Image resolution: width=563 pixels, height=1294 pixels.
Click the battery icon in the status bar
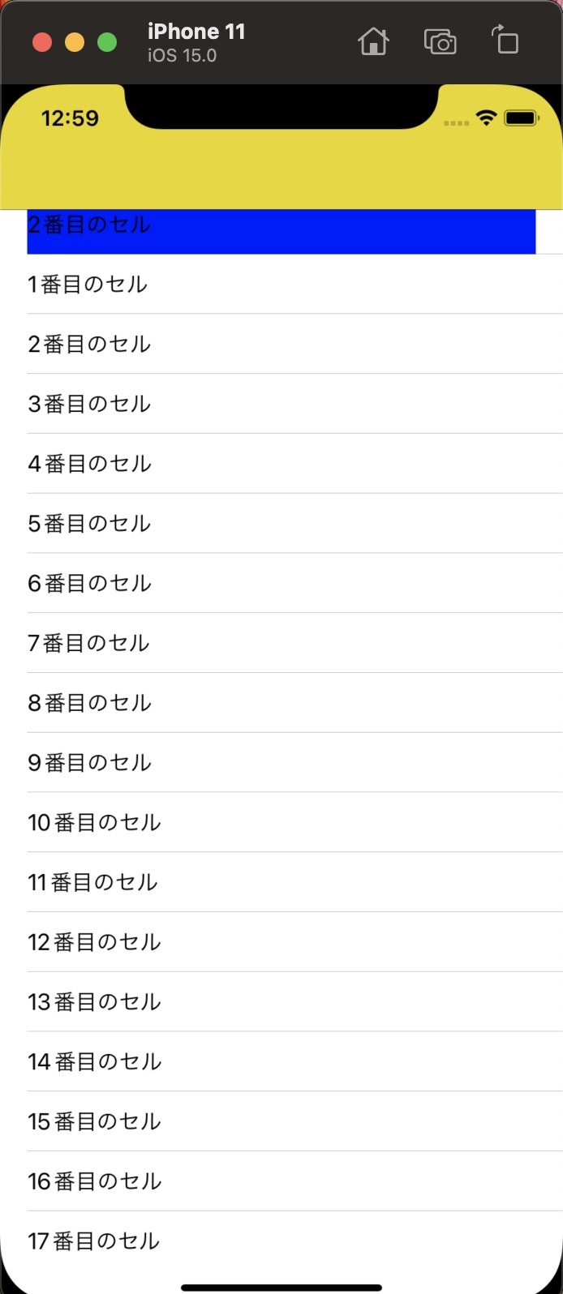click(522, 118)
